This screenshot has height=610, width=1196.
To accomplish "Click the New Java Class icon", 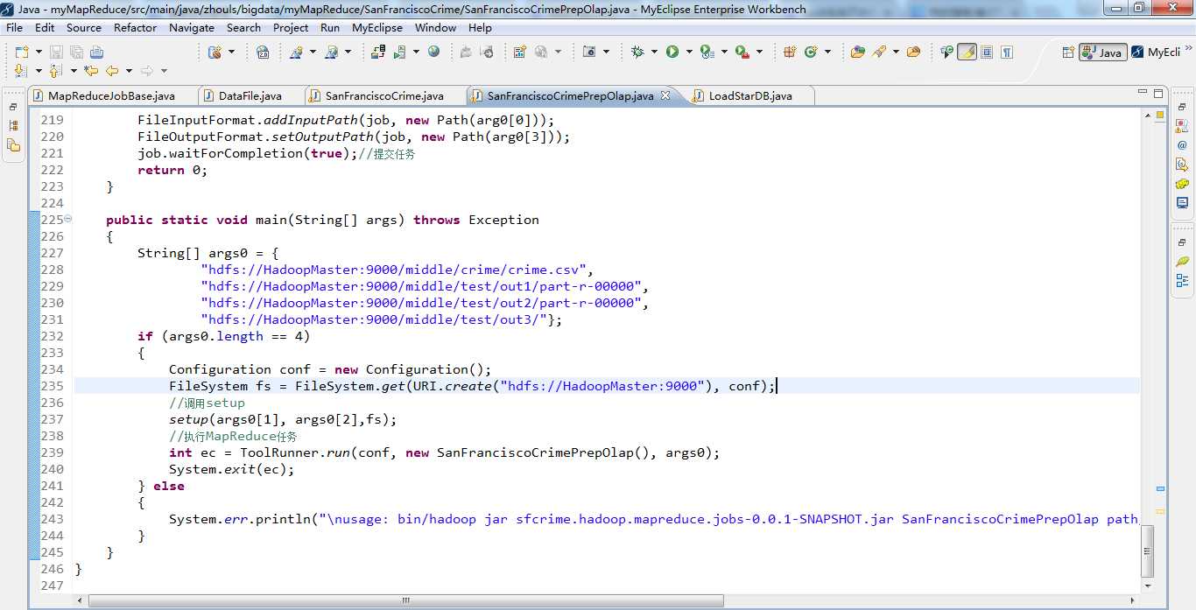I will (x=811, y=52).
